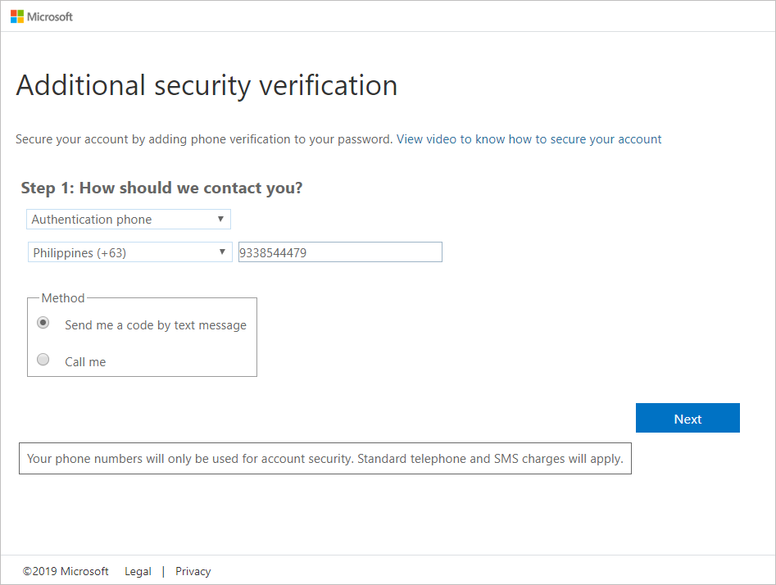Click the Additional security verification heading
Screen dimensions: 776x585
pos(206,86)
